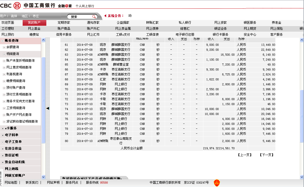Go to previous page 上一页
The image size is (304, 187).
pos(245,155)
